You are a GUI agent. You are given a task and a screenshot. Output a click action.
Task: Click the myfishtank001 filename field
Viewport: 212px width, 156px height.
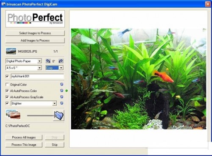[37, 76]
